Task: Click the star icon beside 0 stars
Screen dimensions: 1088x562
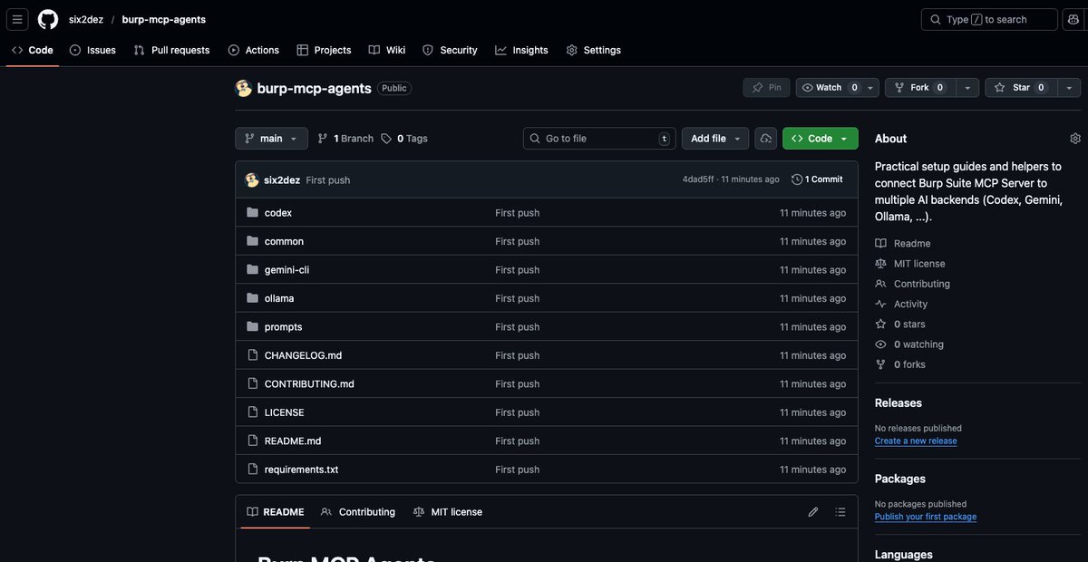Action: click(880, 325)
